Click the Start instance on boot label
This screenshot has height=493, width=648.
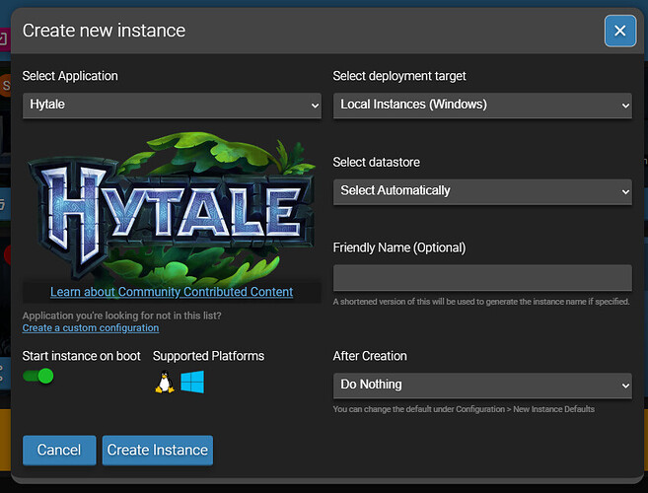(82, 356)
